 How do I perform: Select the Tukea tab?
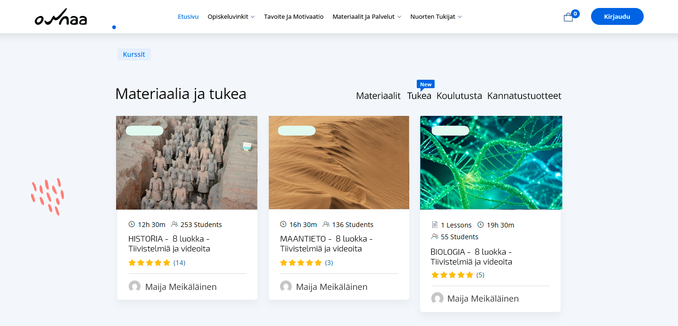(x=419, y=96)
